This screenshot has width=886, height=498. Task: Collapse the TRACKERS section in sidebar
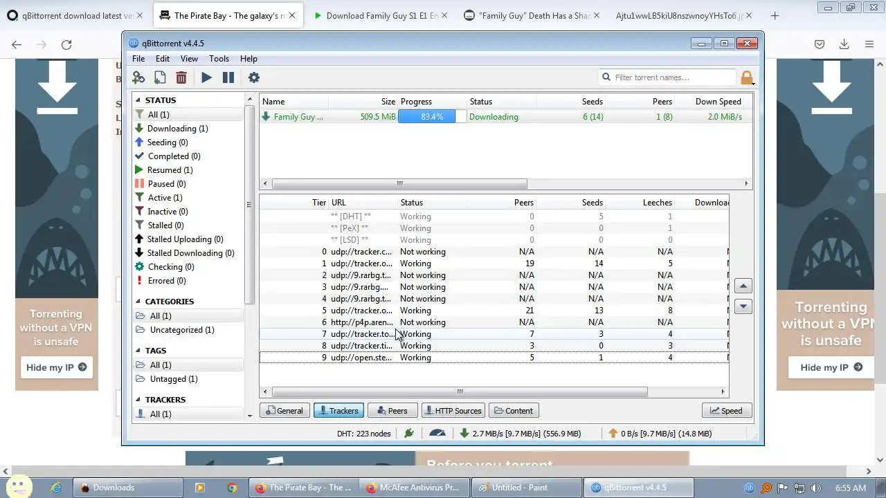(138, 400)
